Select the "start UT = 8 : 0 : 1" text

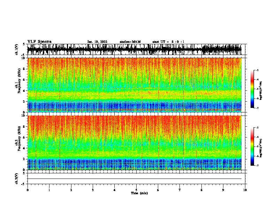168,42
